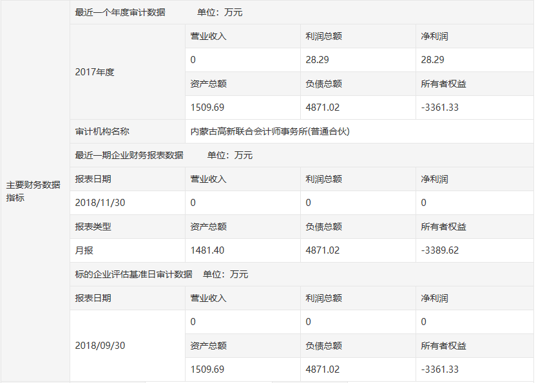536x383 pixels.
Task: Click the 1481.40 asset total value
Action: coord(207,250)
